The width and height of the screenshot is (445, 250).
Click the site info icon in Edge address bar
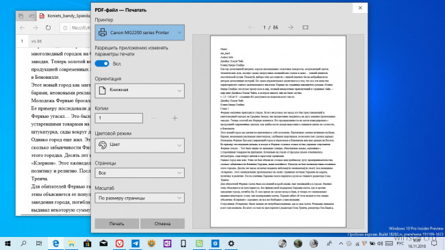click(x=65, y=28)
